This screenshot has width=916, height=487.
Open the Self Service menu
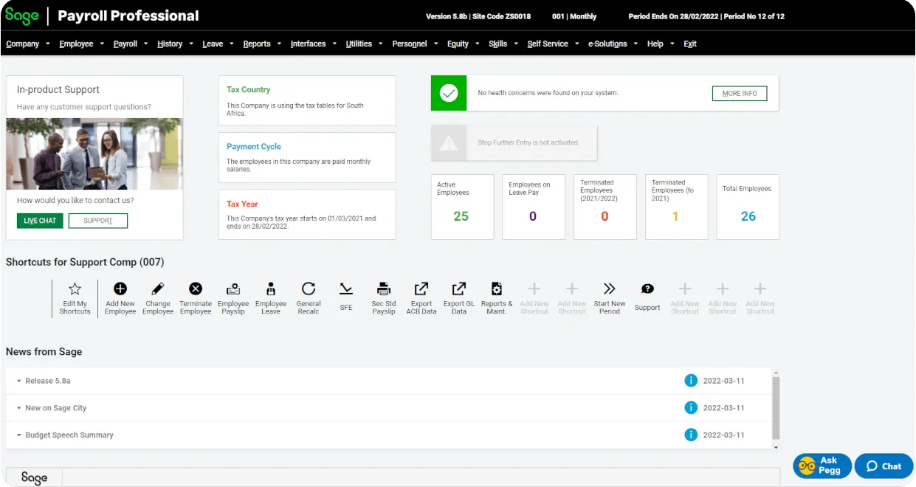coord(548,44)
